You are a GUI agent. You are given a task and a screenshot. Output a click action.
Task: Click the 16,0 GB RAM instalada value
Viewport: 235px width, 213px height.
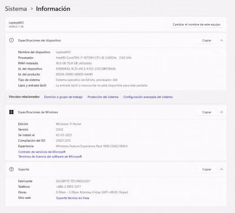click(x=74, y=63)
